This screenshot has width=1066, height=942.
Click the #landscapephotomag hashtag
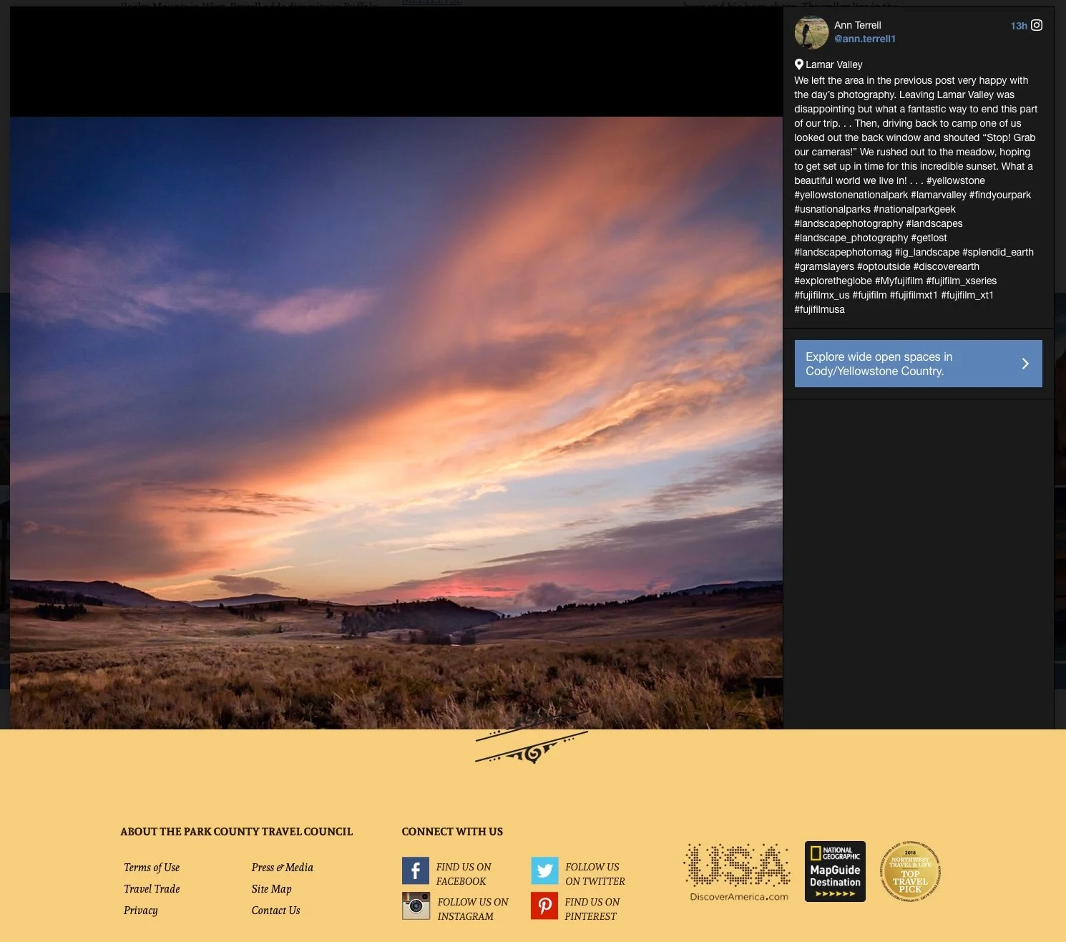[x=843, y=252]
